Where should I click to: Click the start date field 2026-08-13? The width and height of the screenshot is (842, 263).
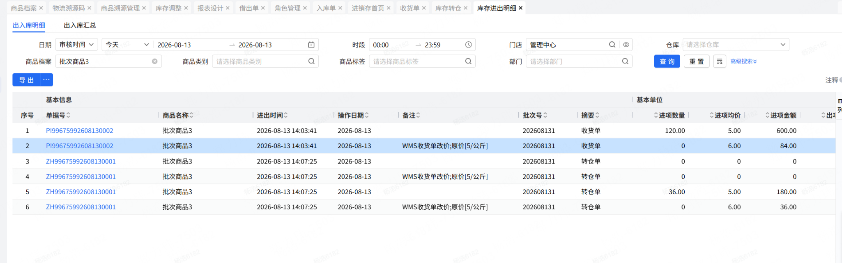[174, 45]
